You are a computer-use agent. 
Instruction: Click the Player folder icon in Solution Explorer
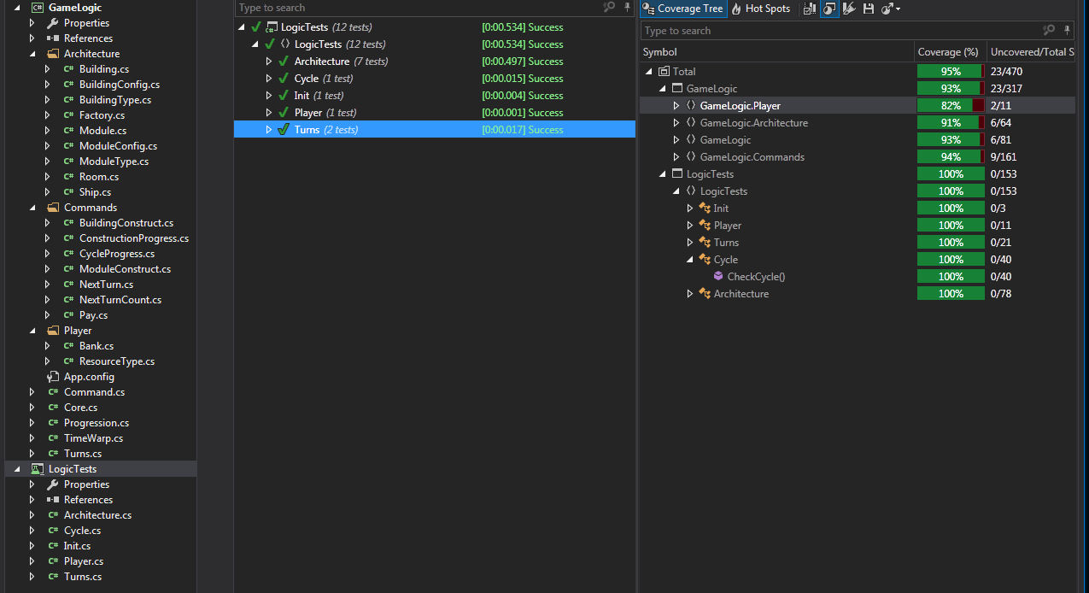coord(53,331)
